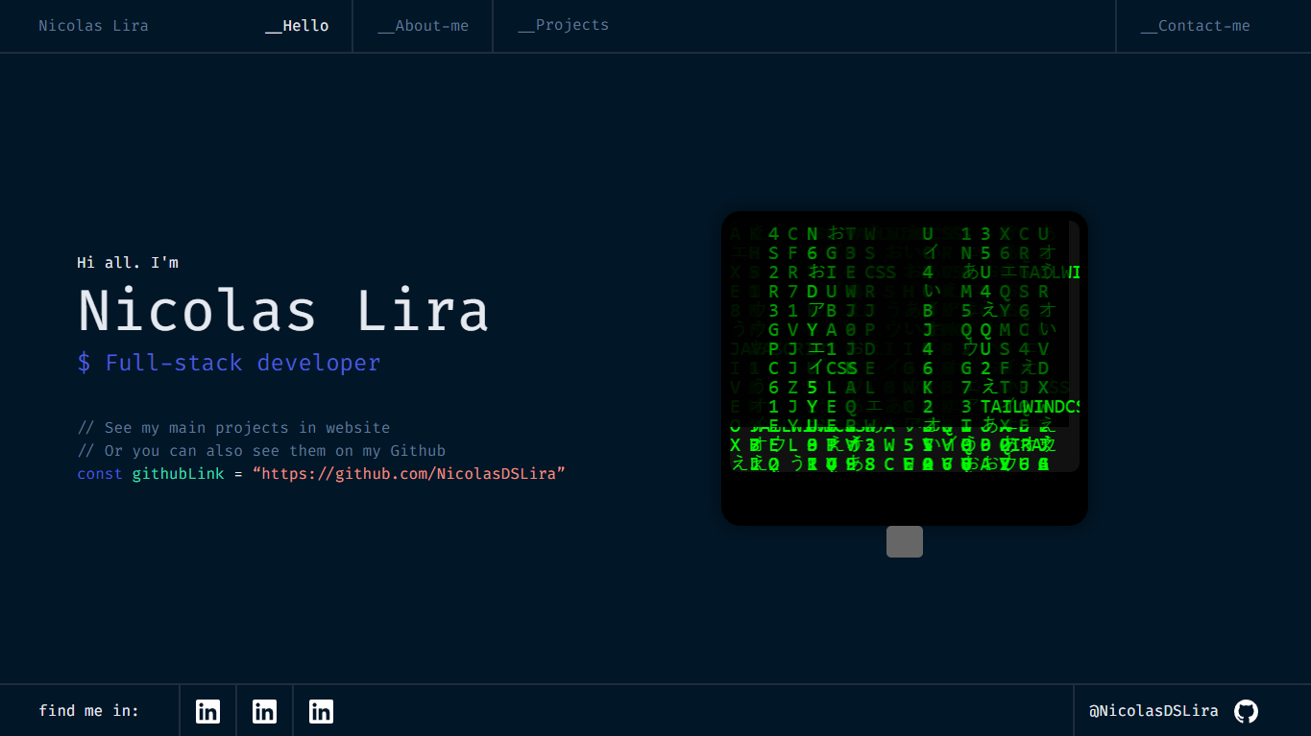Click the TAILWINDCSS text inside the matrix
1311x736 pixels.
tap(1028, 406)
